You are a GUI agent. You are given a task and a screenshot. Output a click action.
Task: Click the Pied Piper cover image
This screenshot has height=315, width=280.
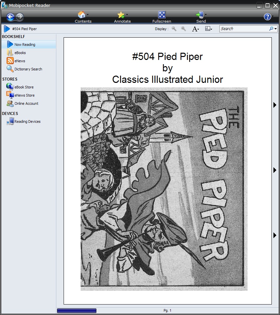click(x=164, y=189)
